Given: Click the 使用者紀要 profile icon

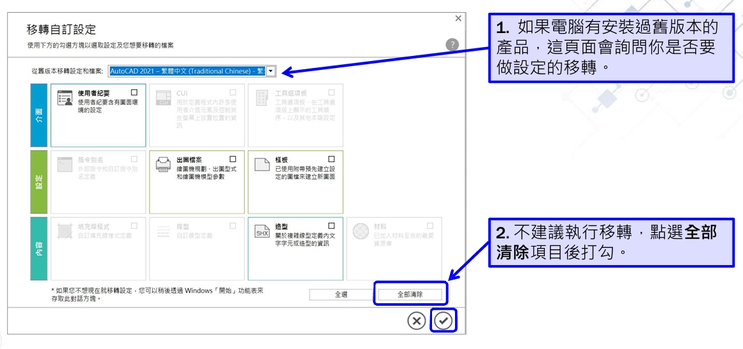Looking at the screenshot, I should (64, 98).
